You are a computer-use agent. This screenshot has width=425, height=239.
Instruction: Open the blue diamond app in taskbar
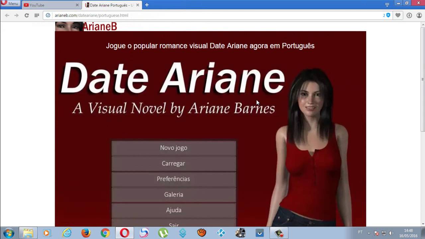pyautogui.click(x=182, y=233)
